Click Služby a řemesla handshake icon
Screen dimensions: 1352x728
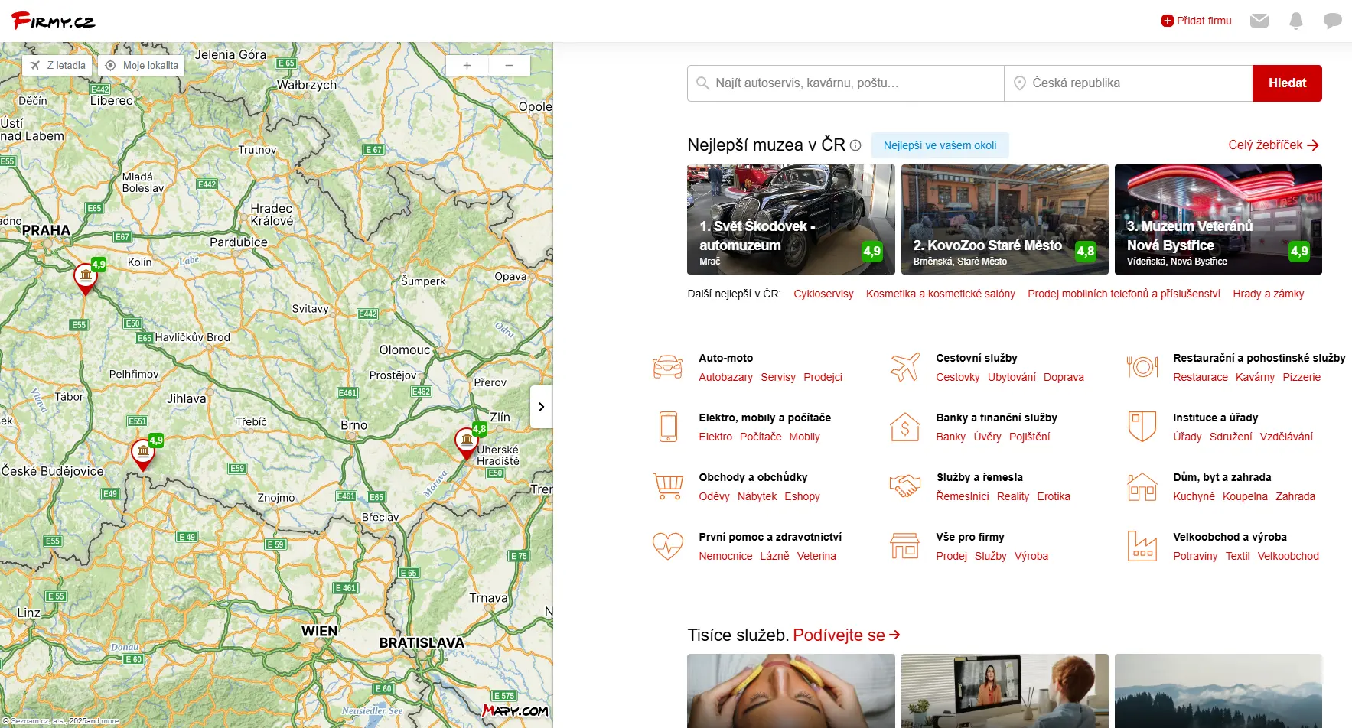pos(904,486)
